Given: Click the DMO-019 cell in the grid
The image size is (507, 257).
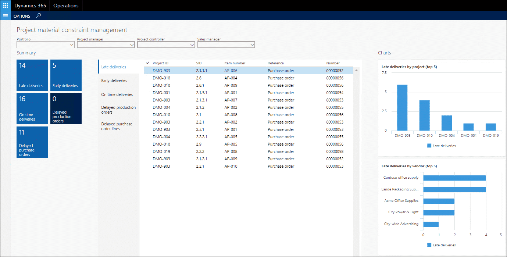Looking at the screenshot, I should click(161, 151).
